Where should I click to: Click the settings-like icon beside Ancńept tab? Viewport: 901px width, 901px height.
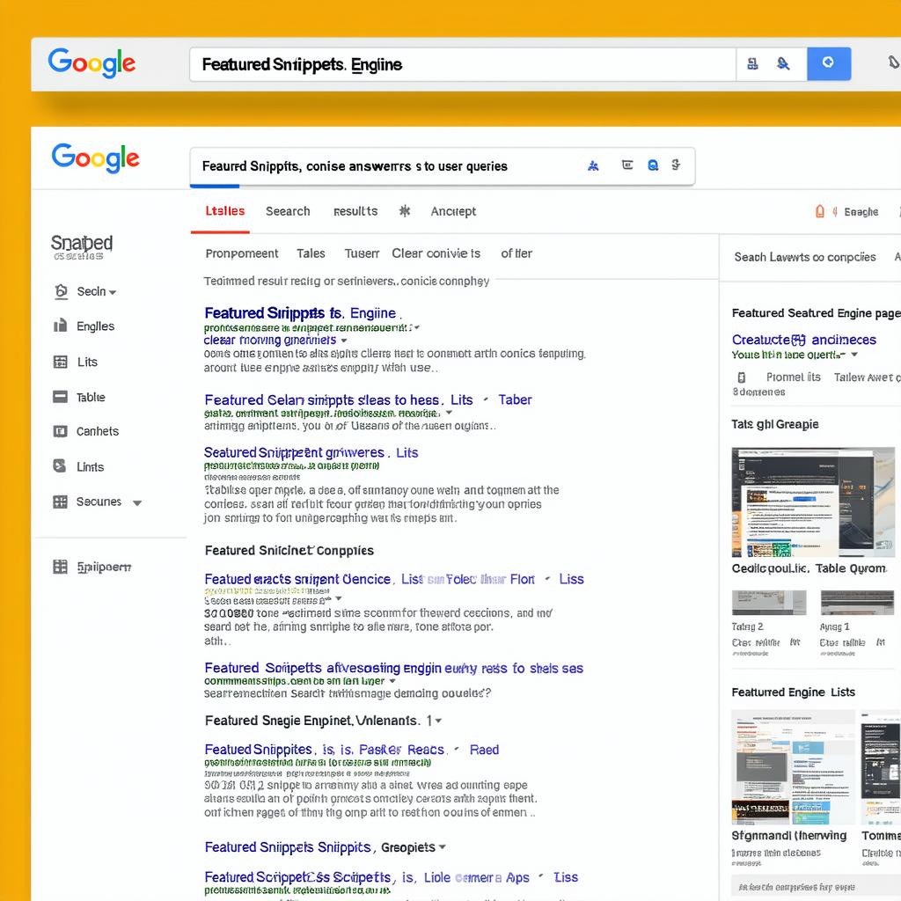(x=405, y=211)
